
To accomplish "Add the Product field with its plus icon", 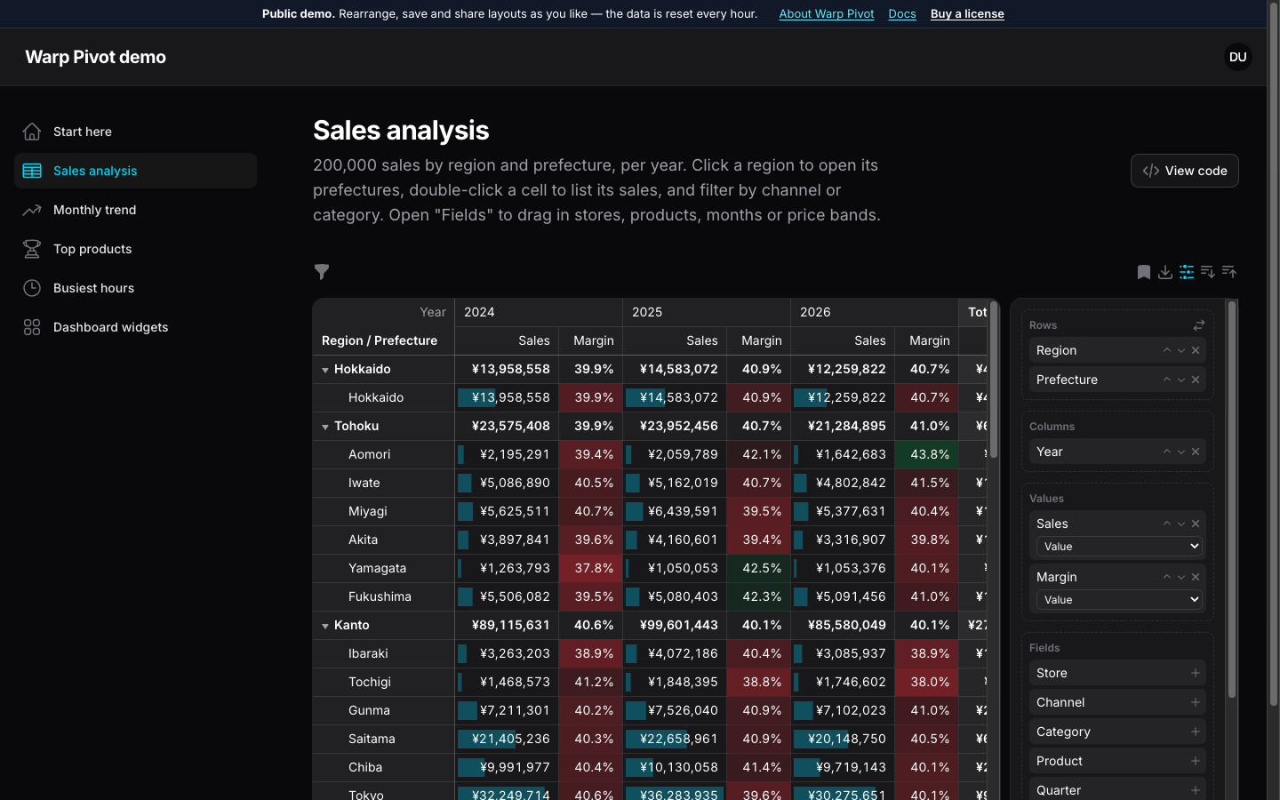I will 1196,761.
